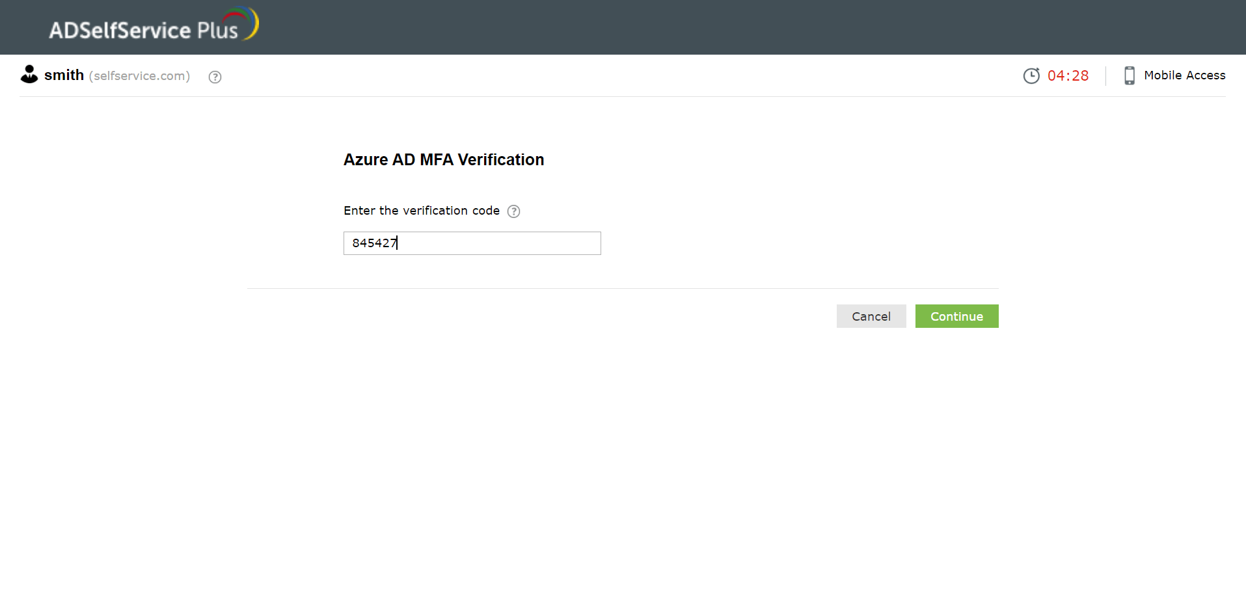The width and height of the screenshot is (1246, 603).
Task: Click the domain text (selfservice.com)
Action: click(139, 76)
